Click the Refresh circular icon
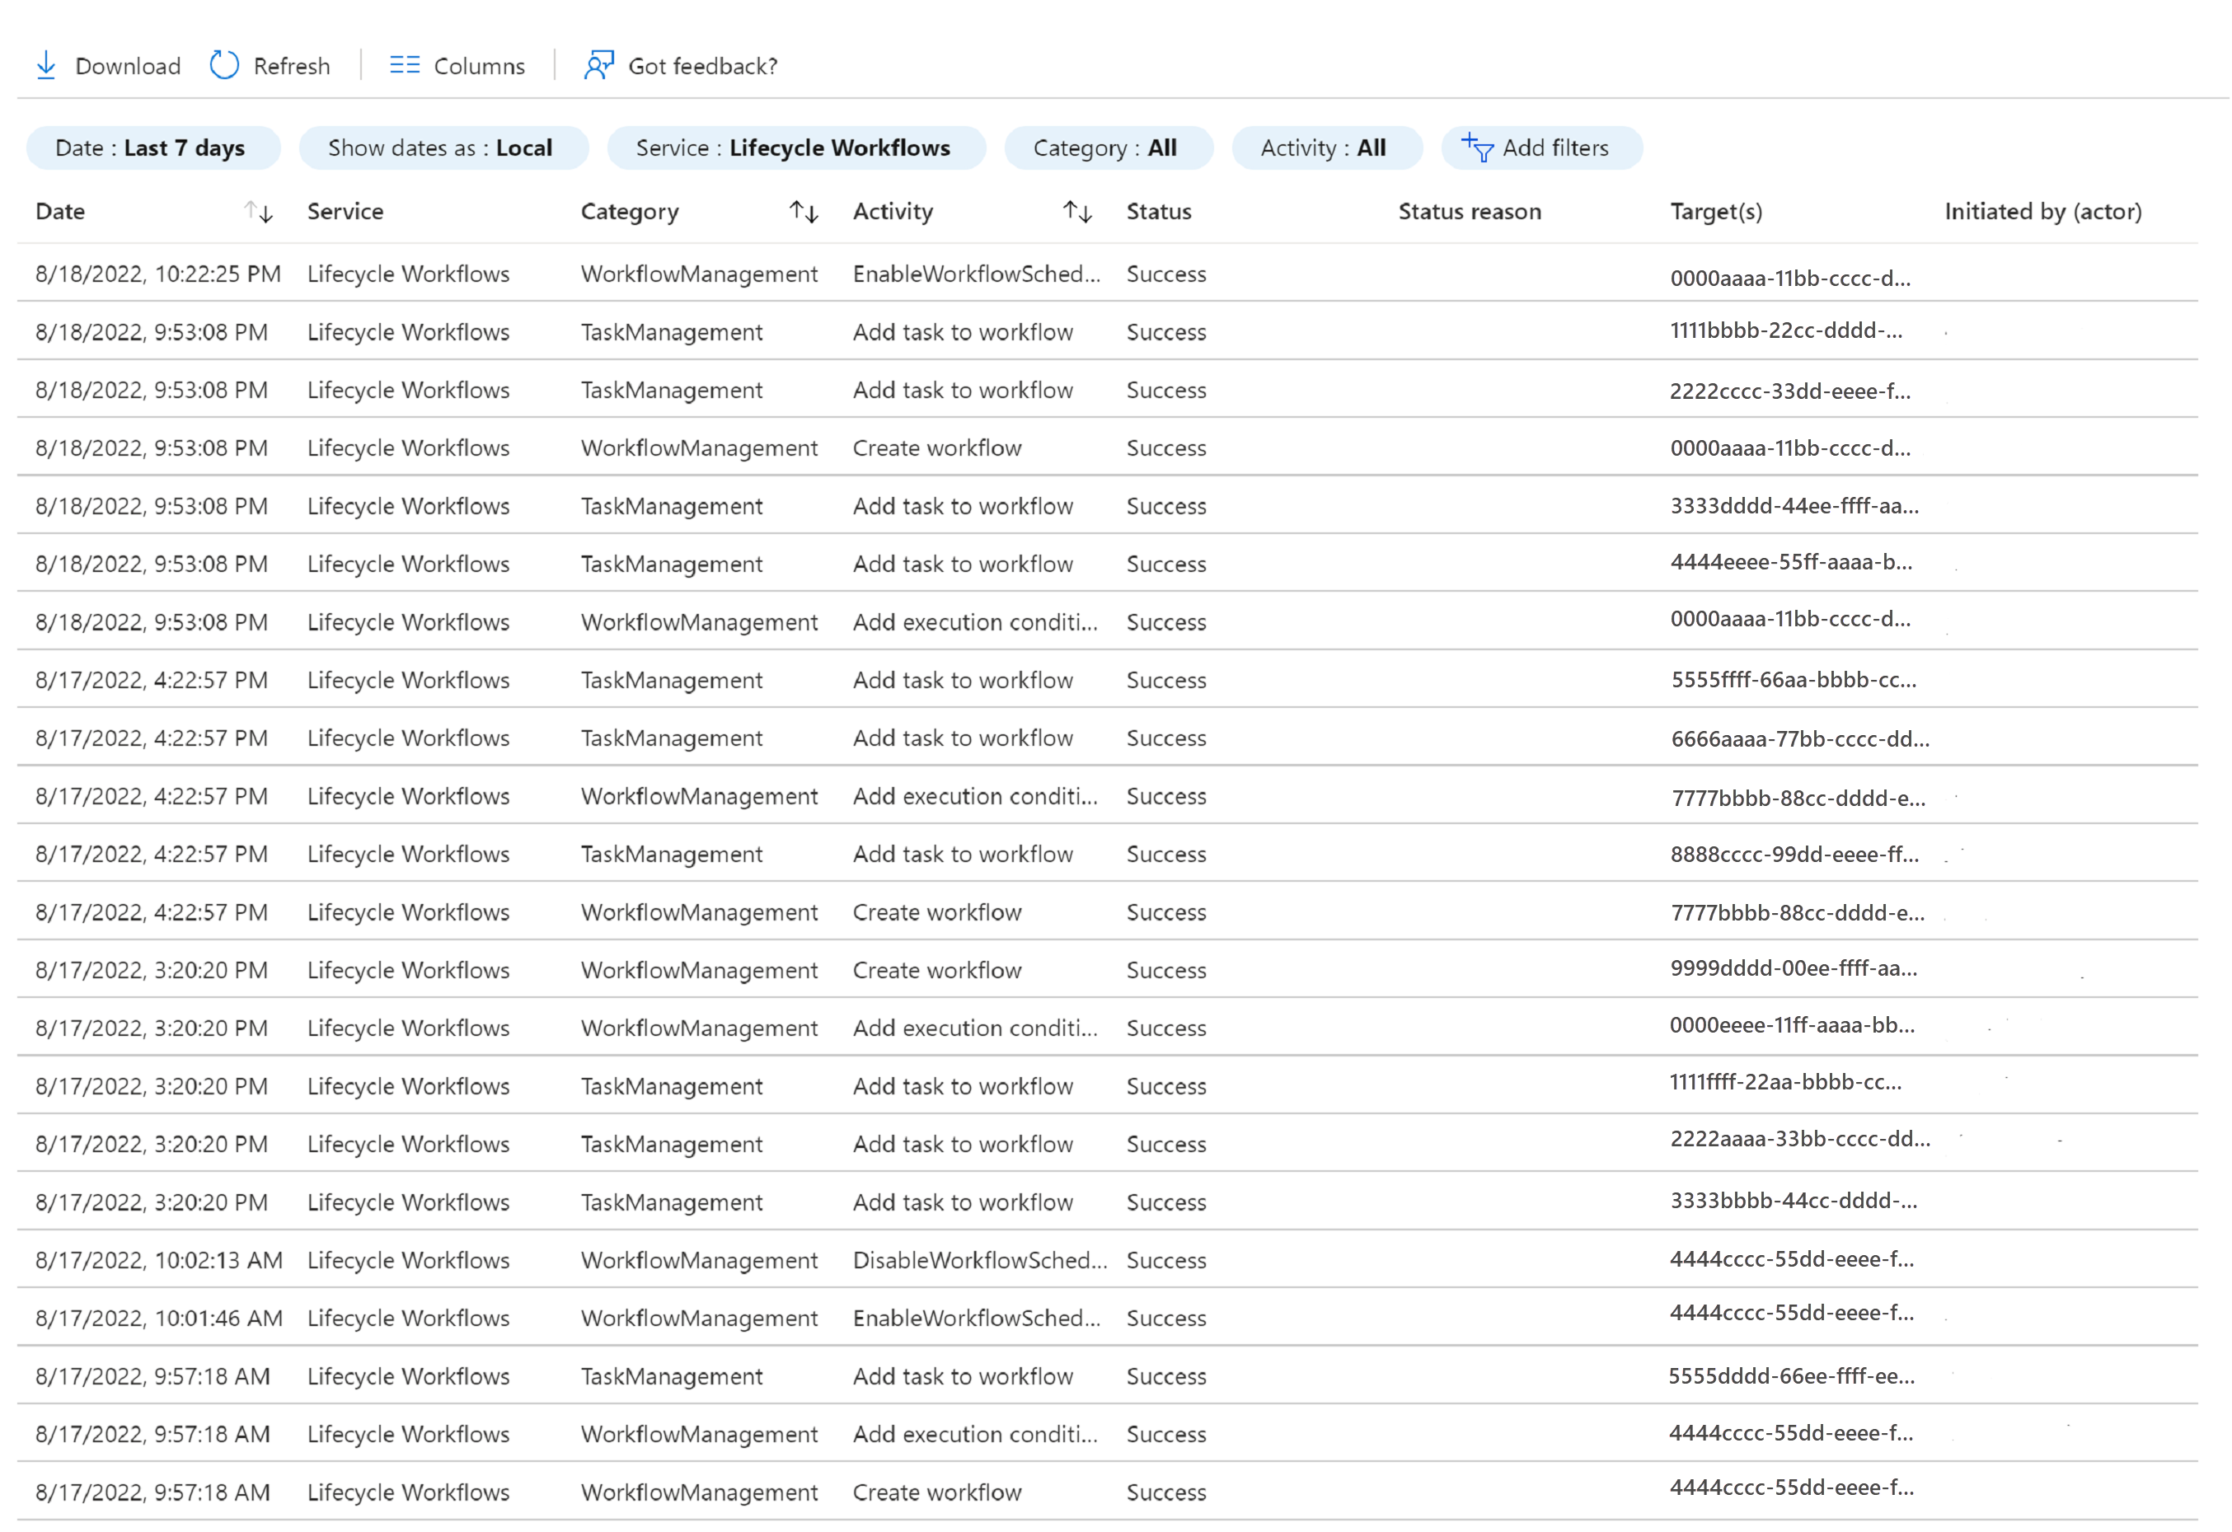 click(223, 65)
